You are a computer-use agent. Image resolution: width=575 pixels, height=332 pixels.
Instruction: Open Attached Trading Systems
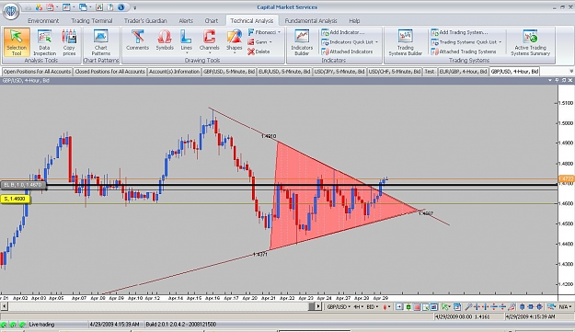click(464, 52)
